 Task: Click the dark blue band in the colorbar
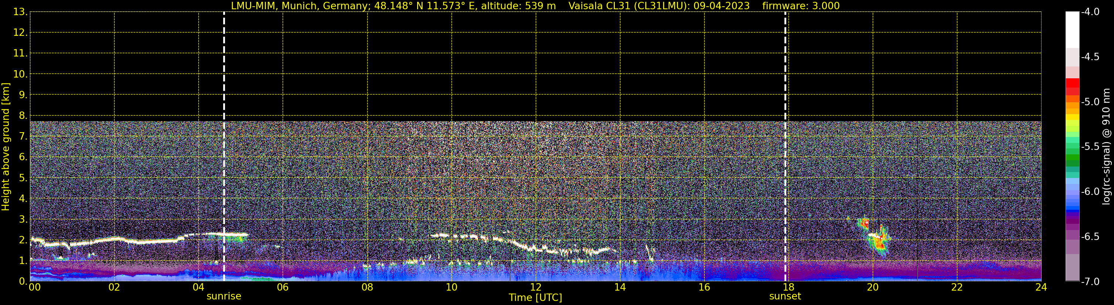(1072, 212)
